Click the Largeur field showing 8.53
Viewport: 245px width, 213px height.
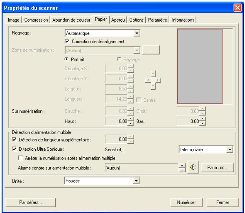click(116, 89)
